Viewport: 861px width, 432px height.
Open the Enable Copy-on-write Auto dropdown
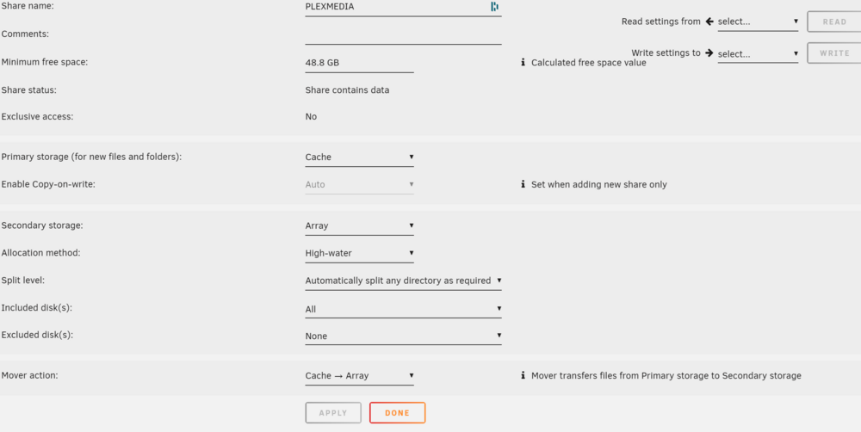click(x=359, y=184)
